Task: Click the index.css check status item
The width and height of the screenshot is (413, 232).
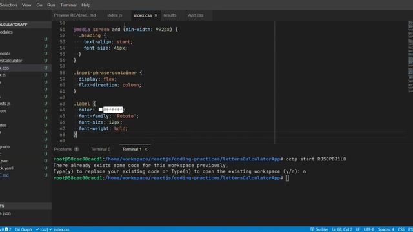Action: 59,229
